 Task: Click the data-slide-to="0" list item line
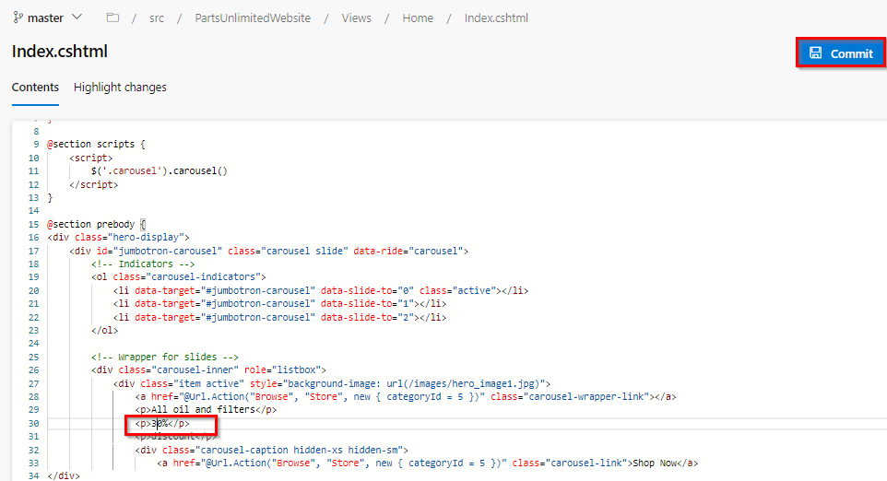pyautogui.click(x=321, y=290)
